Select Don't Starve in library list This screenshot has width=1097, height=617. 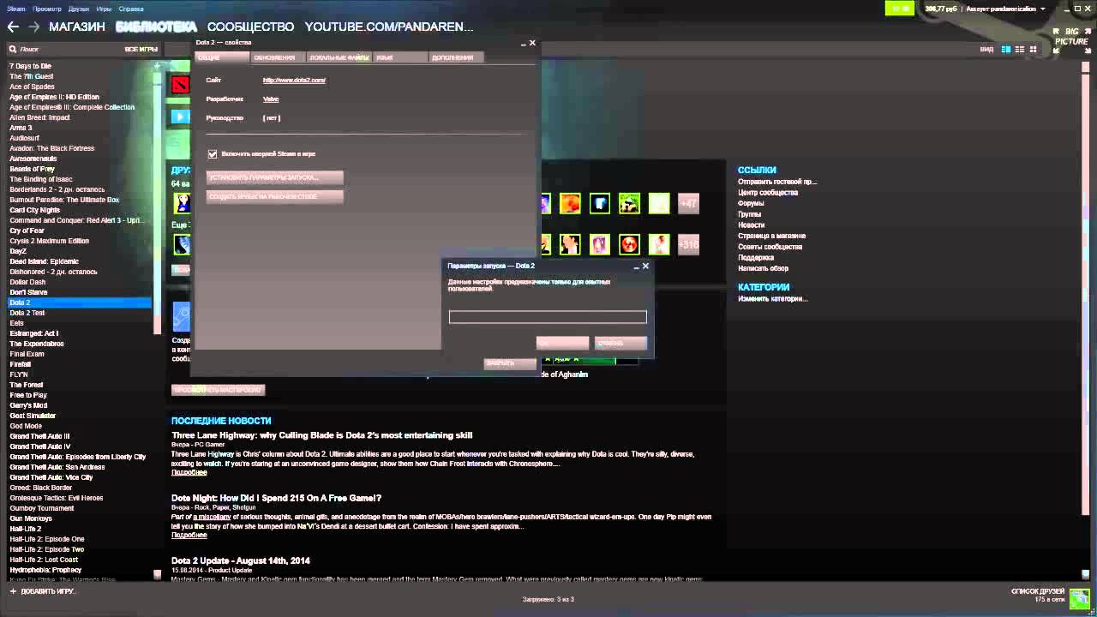point(28,292)
